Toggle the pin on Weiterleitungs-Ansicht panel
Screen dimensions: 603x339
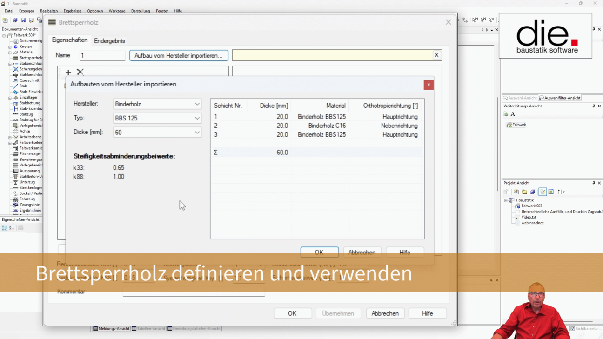click(593, 106)
